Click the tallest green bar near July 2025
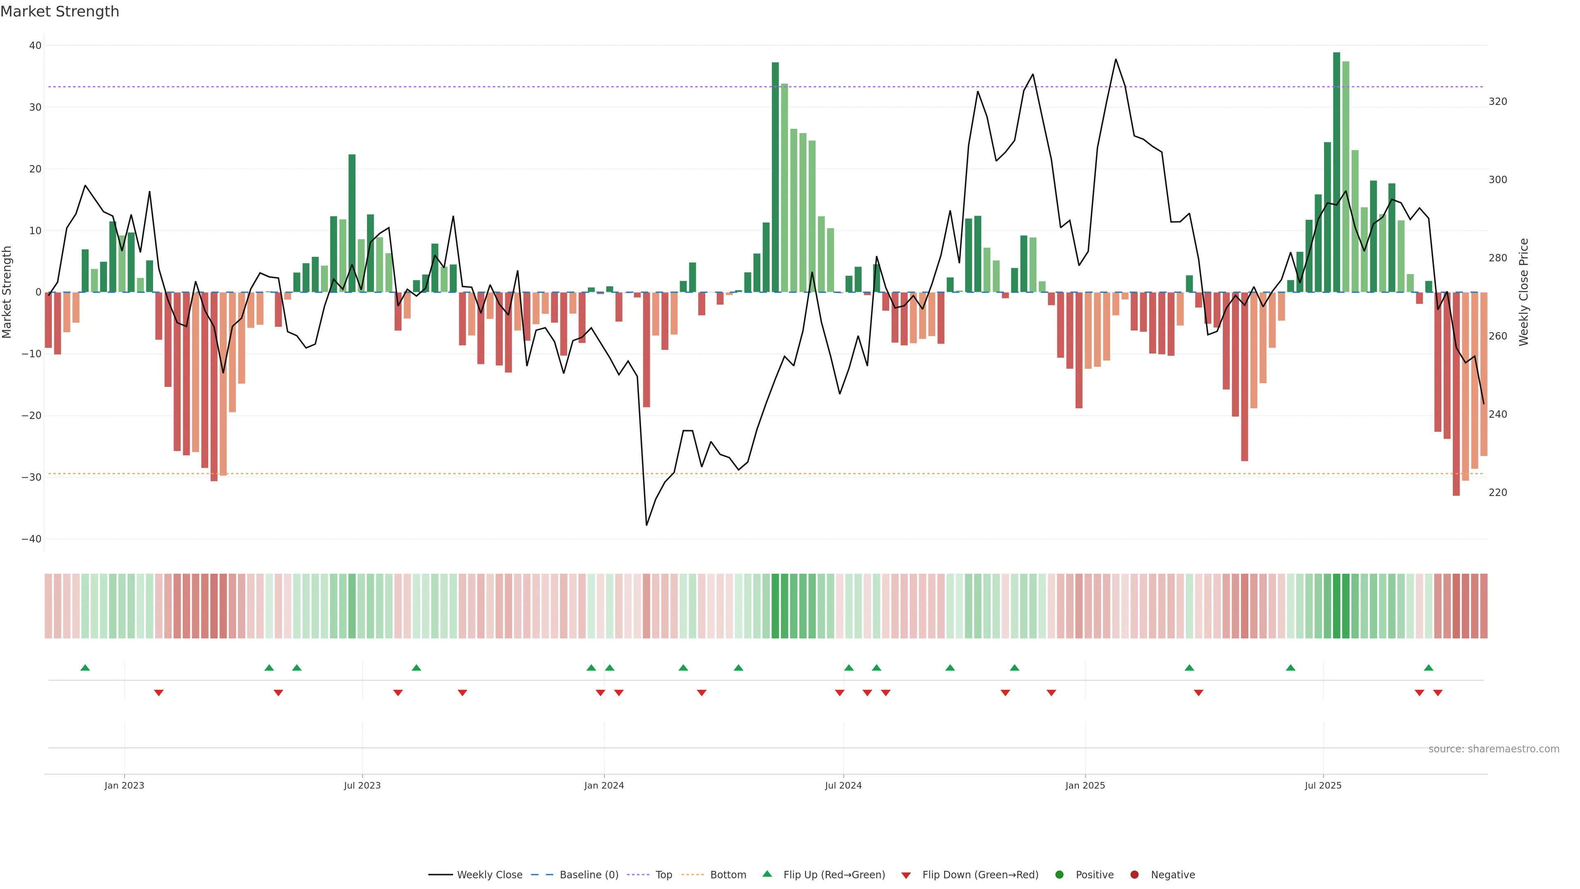 point(1336,172)
